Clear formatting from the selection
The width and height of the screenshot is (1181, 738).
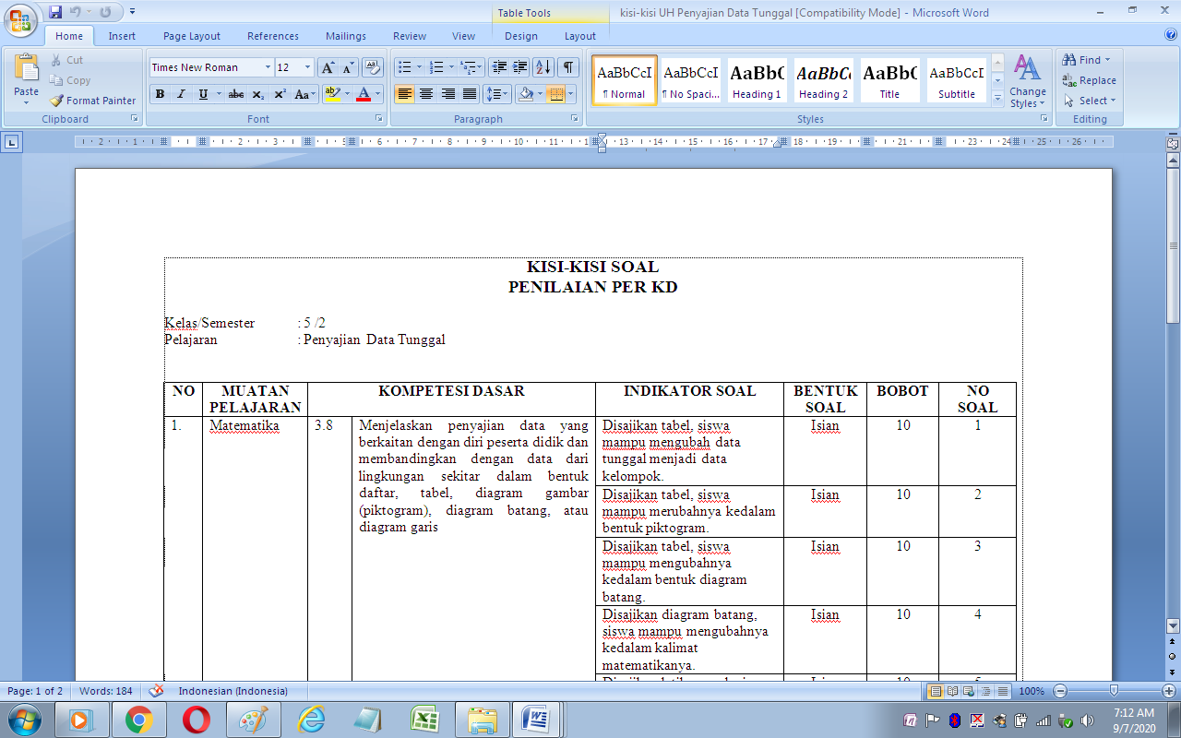click(373, 67)
